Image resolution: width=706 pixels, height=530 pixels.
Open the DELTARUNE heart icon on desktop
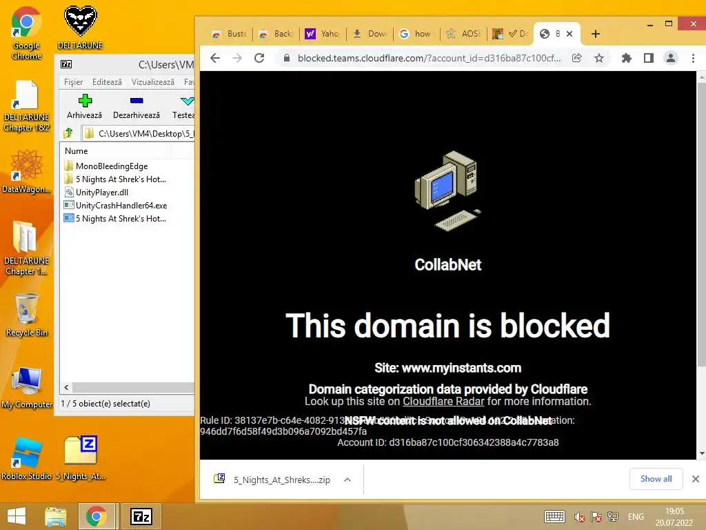pyautogui.click(x=80, y=27)
